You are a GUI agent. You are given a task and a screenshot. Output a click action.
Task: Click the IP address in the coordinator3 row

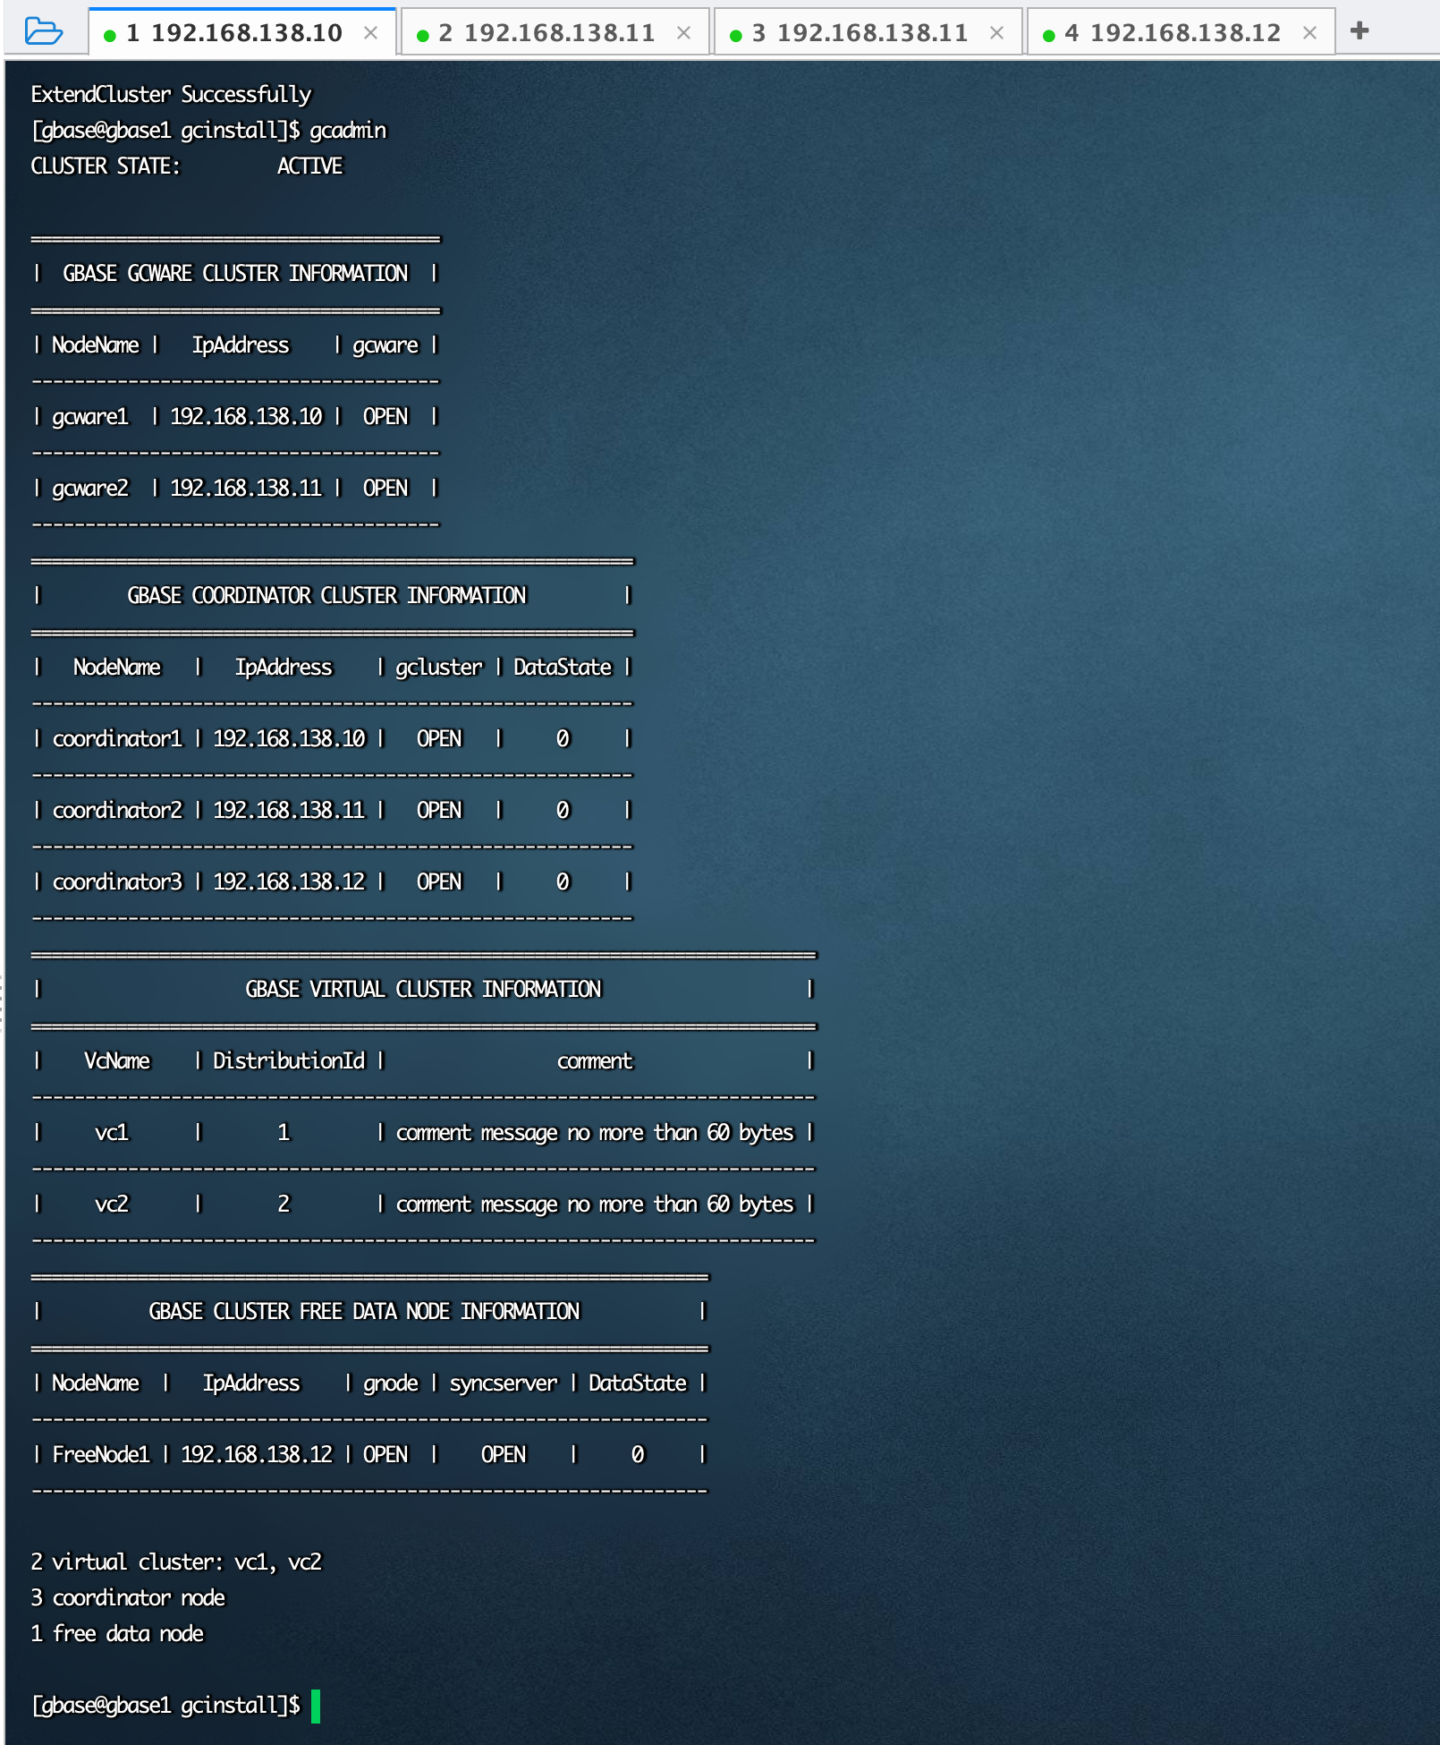click(x=289, y=882)
